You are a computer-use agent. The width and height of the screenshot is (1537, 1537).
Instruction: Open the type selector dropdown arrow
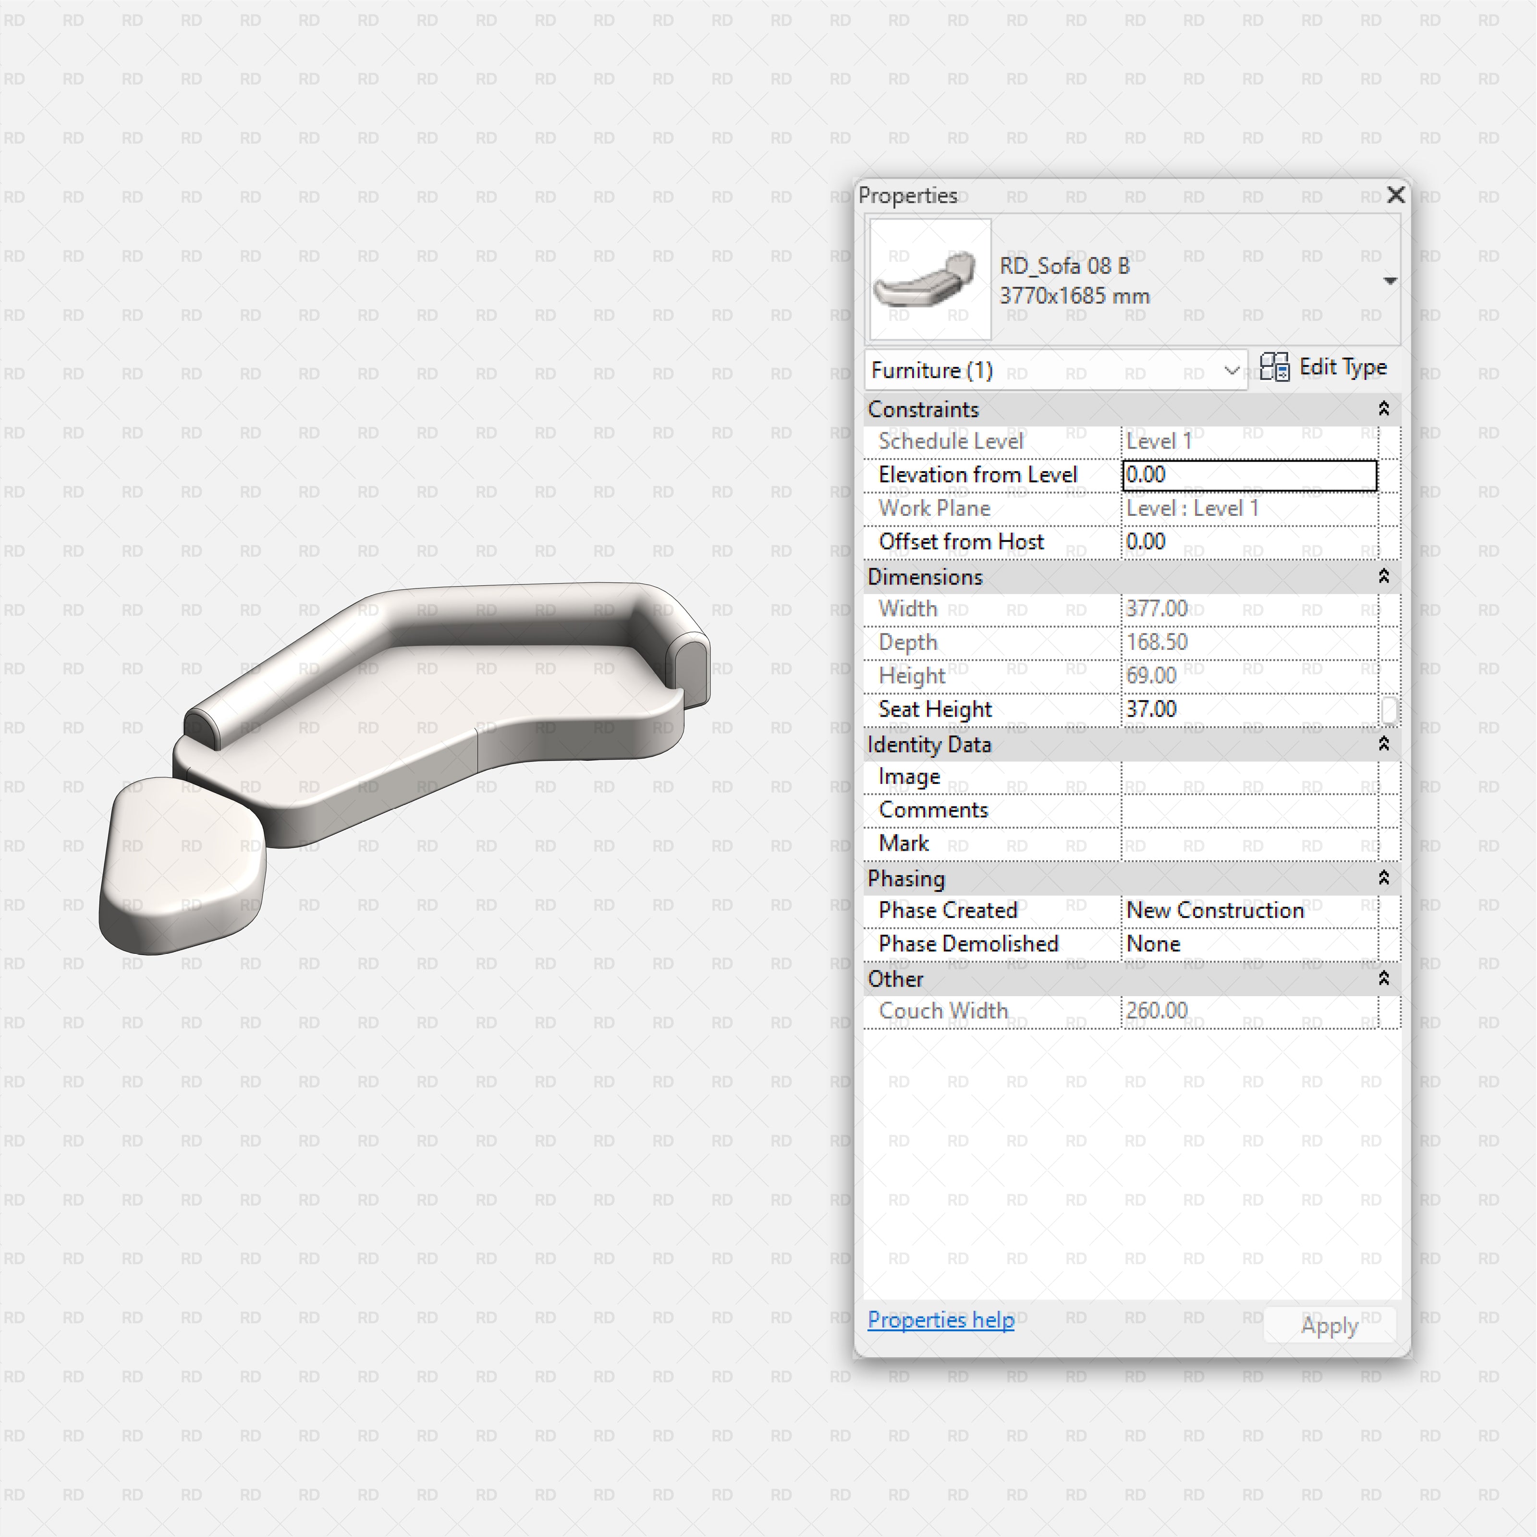(1390, 281)
